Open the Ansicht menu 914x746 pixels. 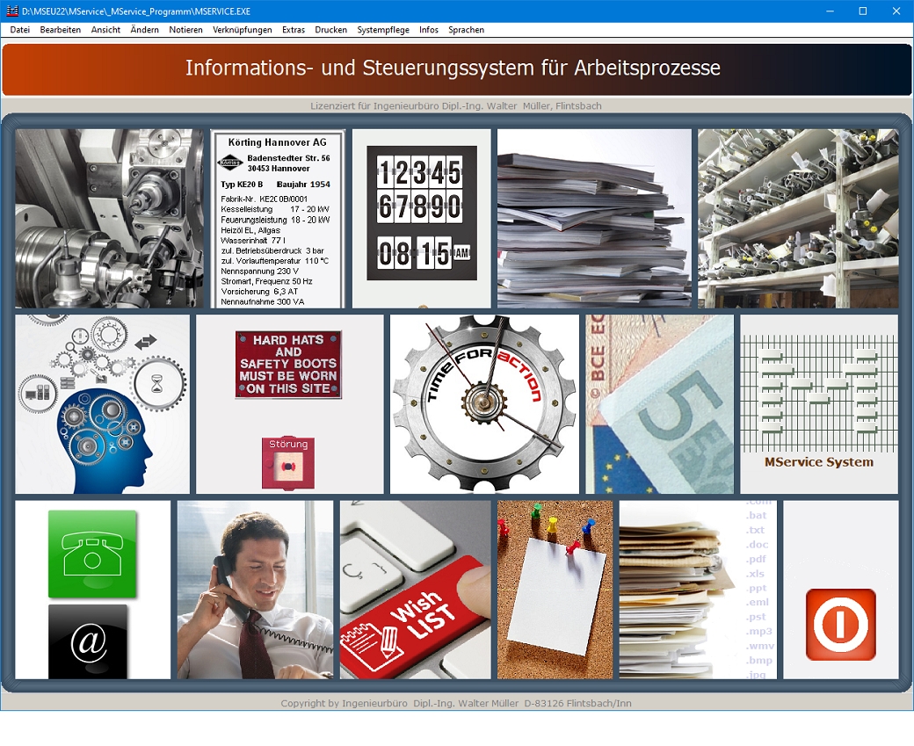(105, 30)
